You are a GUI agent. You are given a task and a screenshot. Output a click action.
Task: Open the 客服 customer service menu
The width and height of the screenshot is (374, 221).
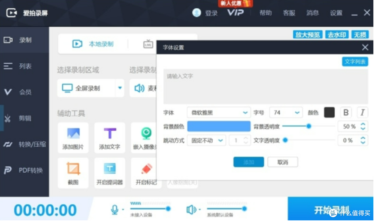pyautogui.click(x=289, y=13)
